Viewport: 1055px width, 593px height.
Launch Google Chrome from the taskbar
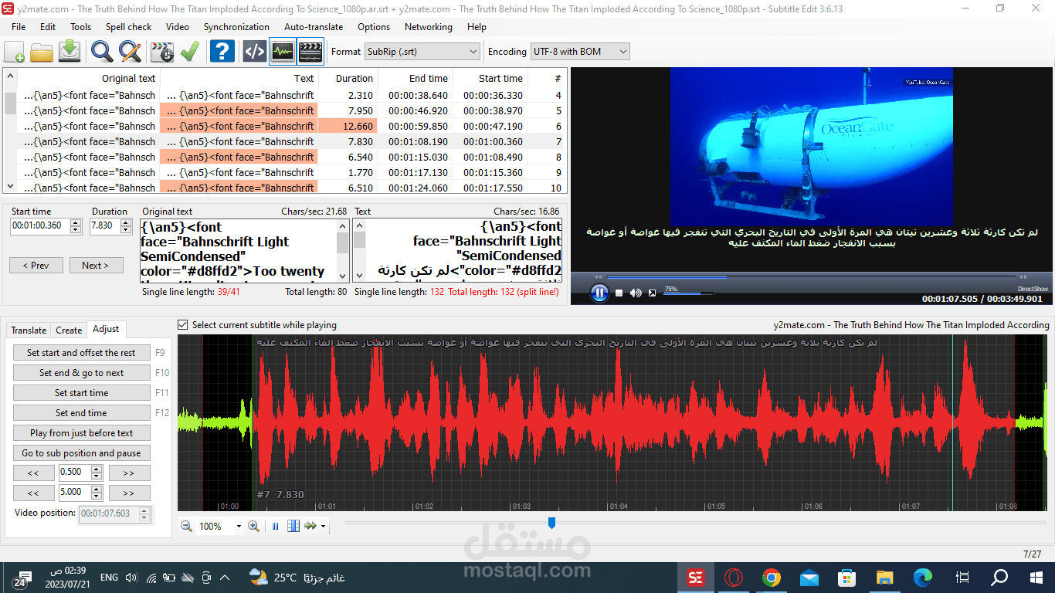[772, 577]
